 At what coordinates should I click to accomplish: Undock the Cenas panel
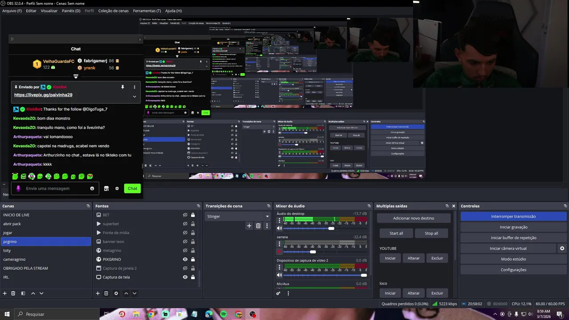[88, 206]
